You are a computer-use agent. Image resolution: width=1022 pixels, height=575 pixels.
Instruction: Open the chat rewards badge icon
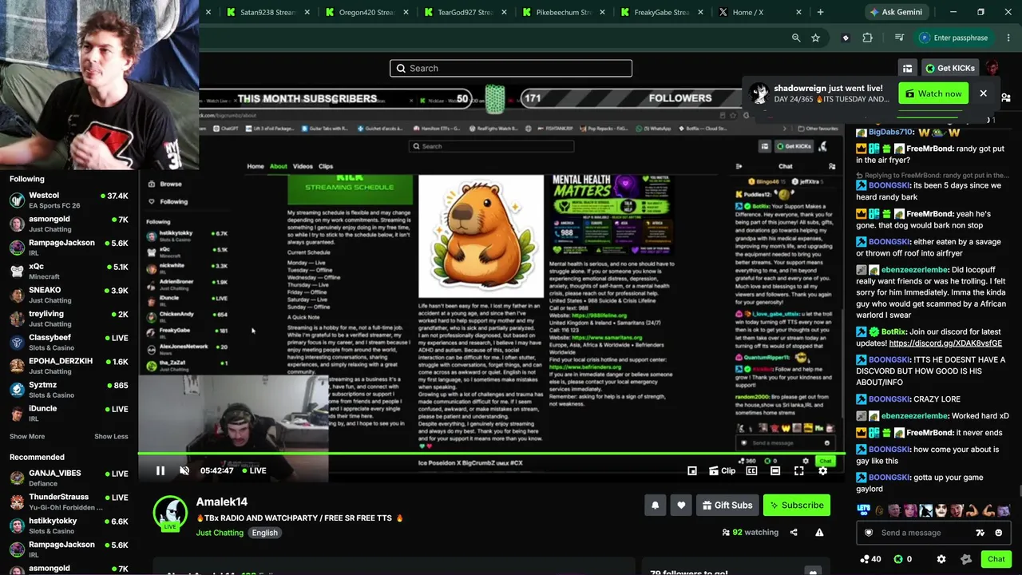click(966, 559)
